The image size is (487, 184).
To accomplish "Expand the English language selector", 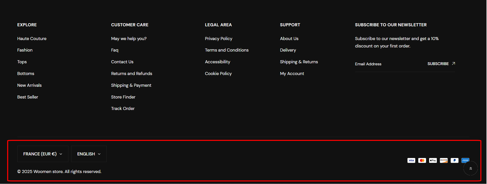I will click(89, 154).
